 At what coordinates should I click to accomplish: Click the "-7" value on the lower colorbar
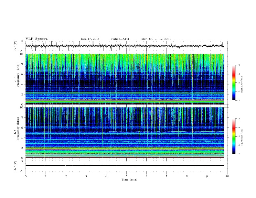(238, 154)
